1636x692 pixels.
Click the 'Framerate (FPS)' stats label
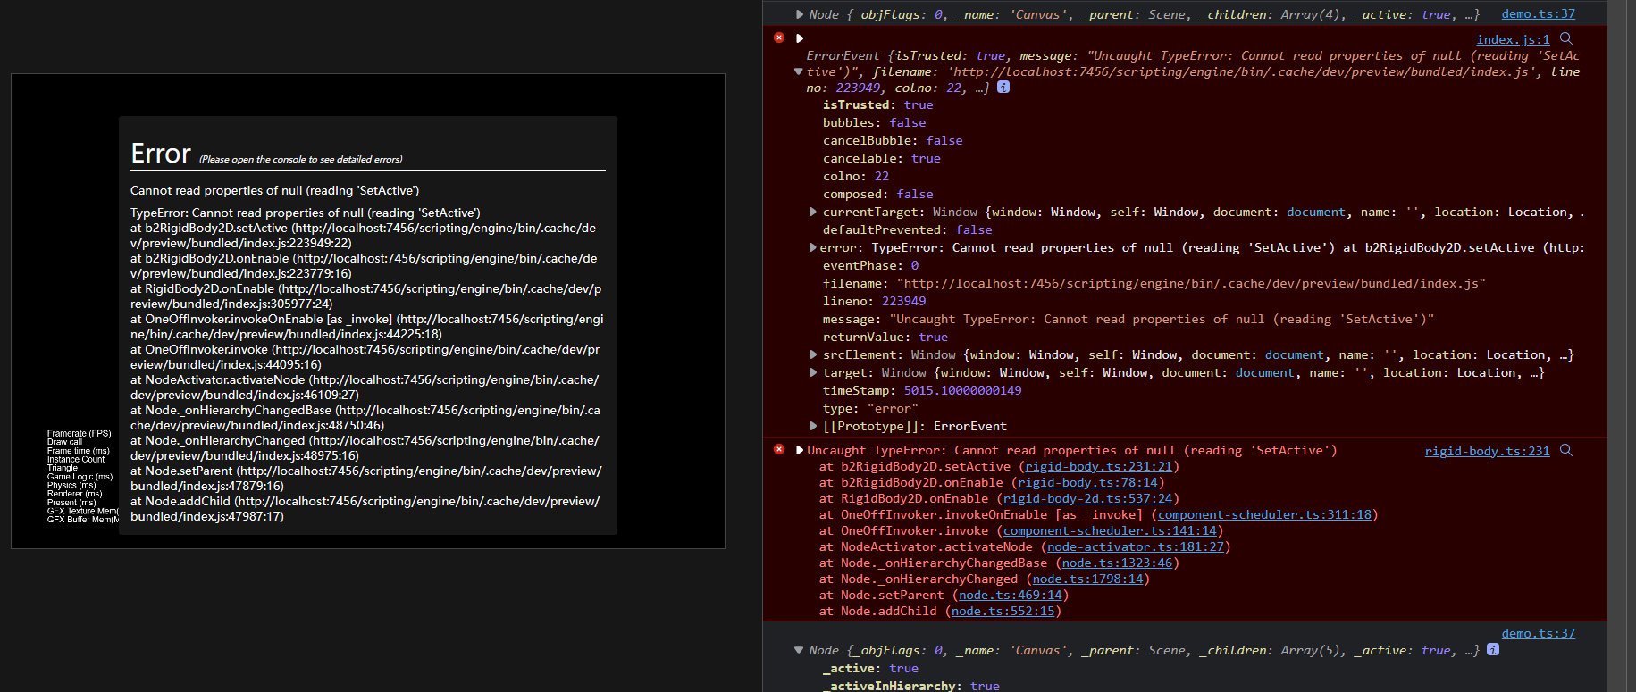(x=79, y=433)
